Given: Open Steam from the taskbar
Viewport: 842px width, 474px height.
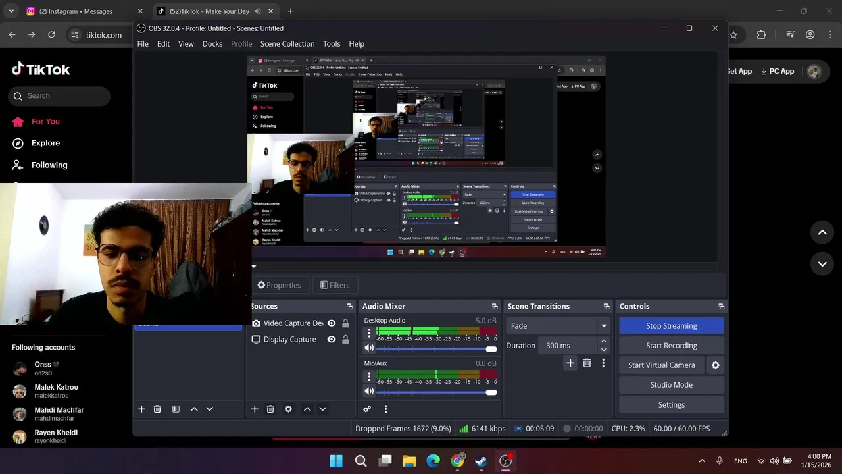Looking at the screenshot, I should pyautogui.click(x=482, y=461).
